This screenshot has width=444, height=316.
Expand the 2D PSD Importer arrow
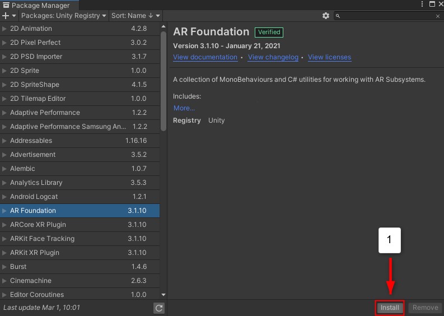[x=4, y=57]
